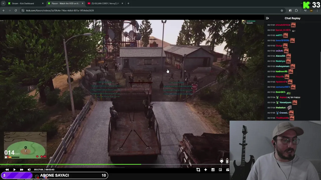Collapse the Chat Replay panel
Image resolution: width=321 pixels, height=180 pixels.
point(267,18)
